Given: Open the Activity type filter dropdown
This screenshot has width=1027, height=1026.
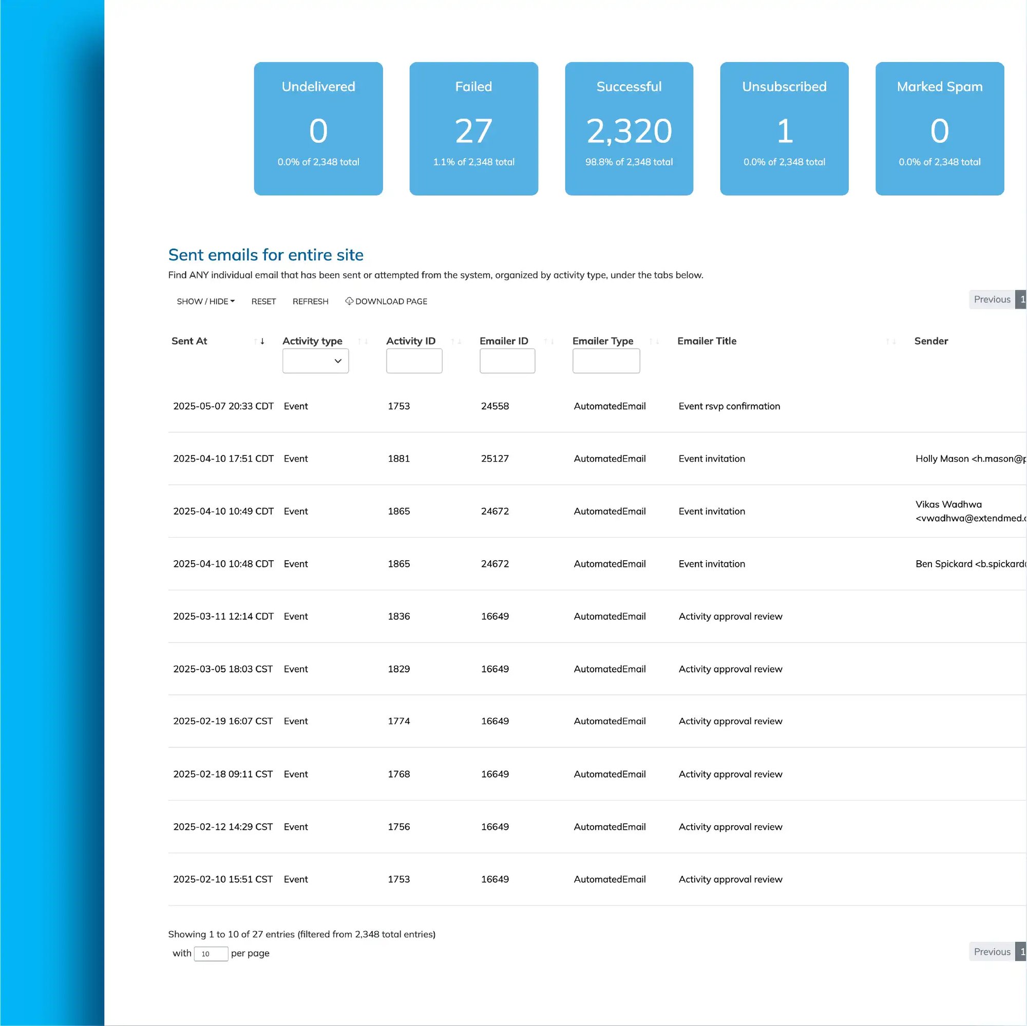Looking at the screenshot, I should pyautogui.click(x=315, y=360).
